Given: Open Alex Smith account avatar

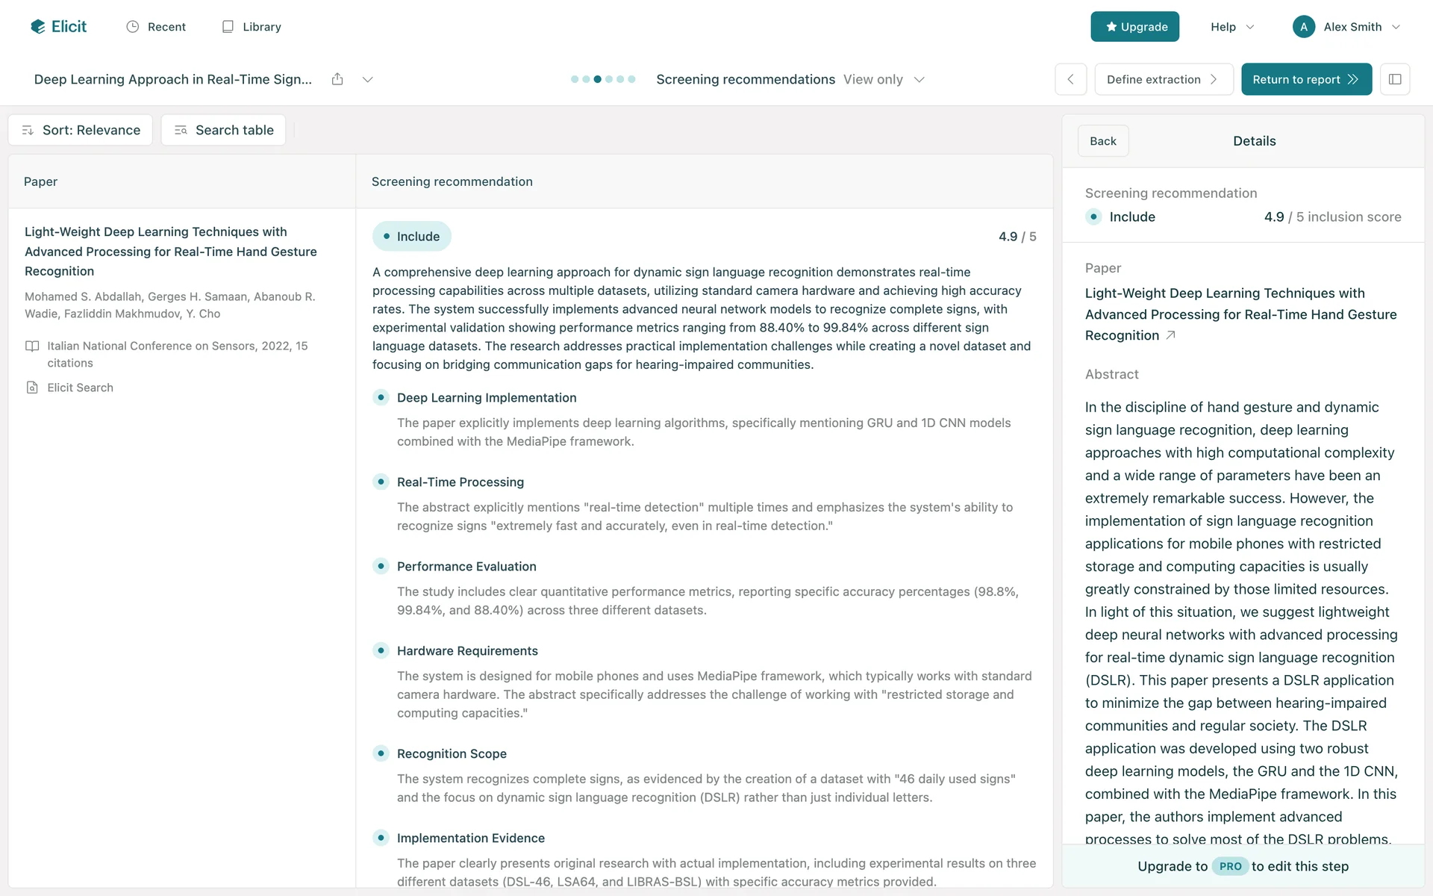Looking at the screenshot, I should pyautogui.click(x=1303, y=27).
